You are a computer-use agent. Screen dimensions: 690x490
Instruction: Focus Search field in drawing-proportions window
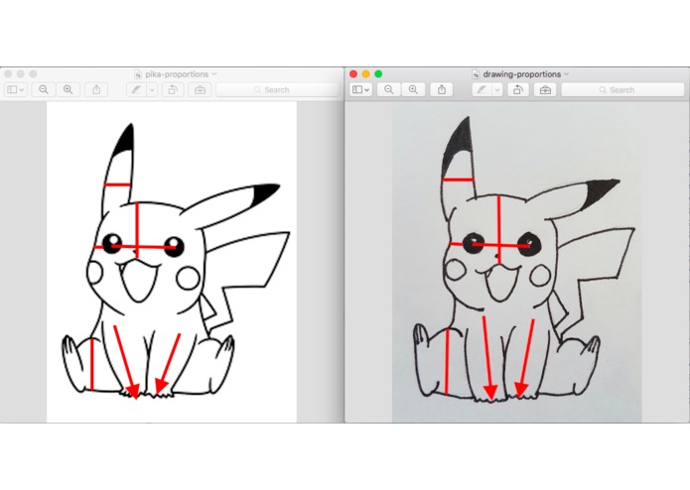(x=622, y=89)
